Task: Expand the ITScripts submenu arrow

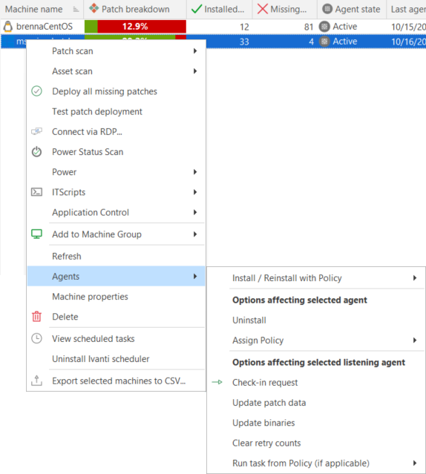Action: click(195, 192)
